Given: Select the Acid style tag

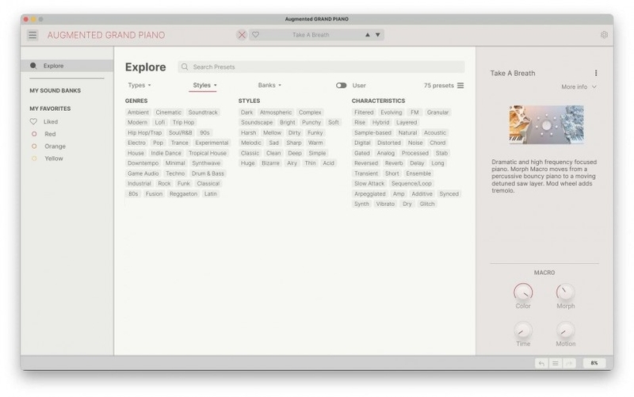Looking at the screenshot, I should [329, 163].
